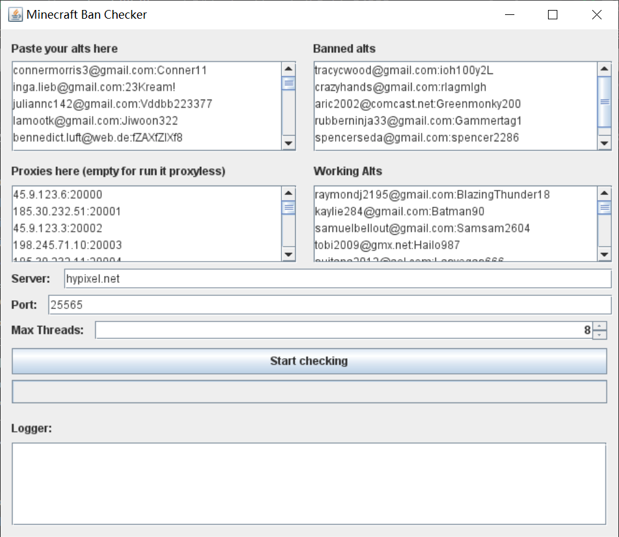Increase Max Threads with up arrow
Image resolution: width=619 pixels, height=537 pixels.
(x=599, y=326)
